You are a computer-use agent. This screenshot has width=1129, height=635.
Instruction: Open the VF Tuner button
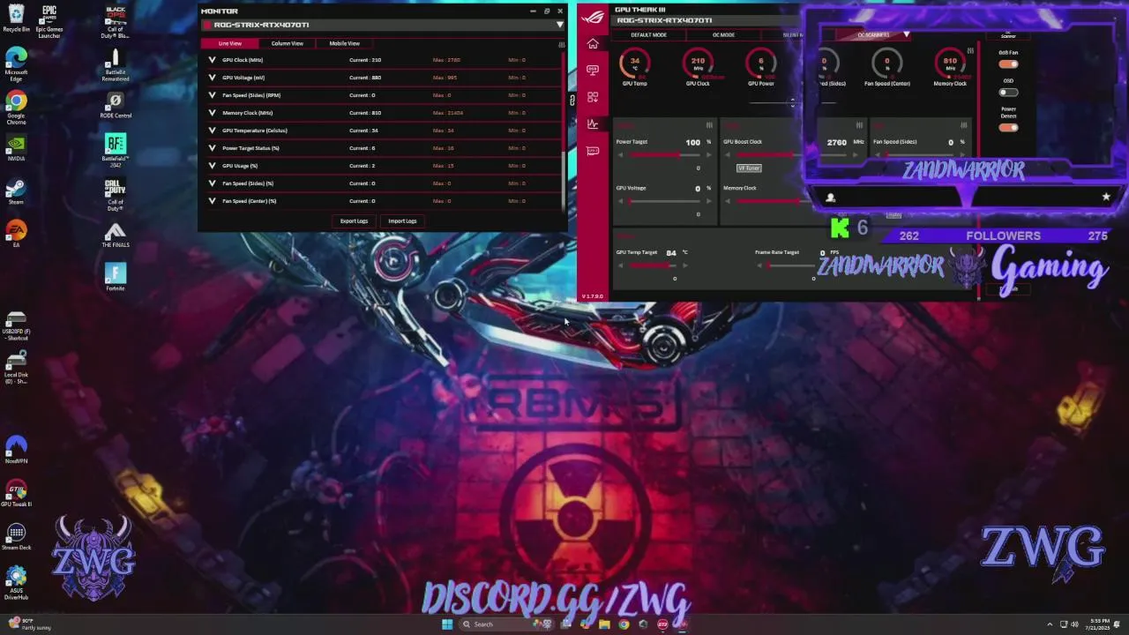[x=749, y=168]
